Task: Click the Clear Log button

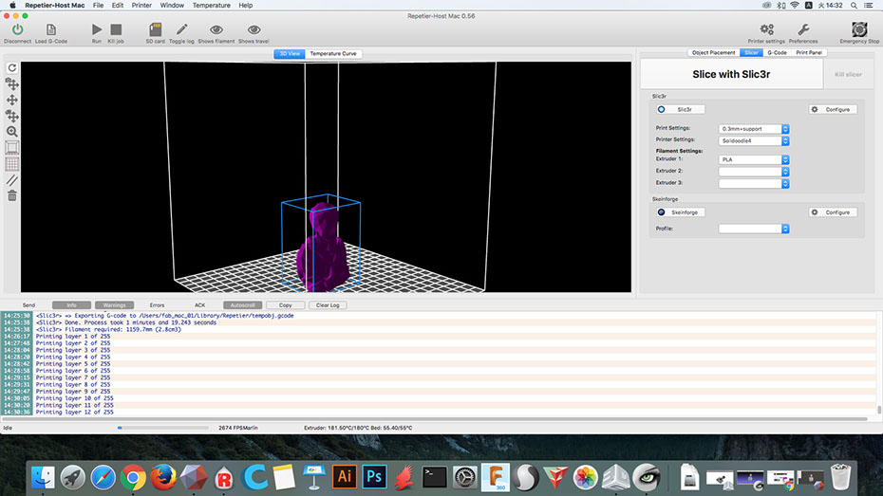Action: (328, 304)
